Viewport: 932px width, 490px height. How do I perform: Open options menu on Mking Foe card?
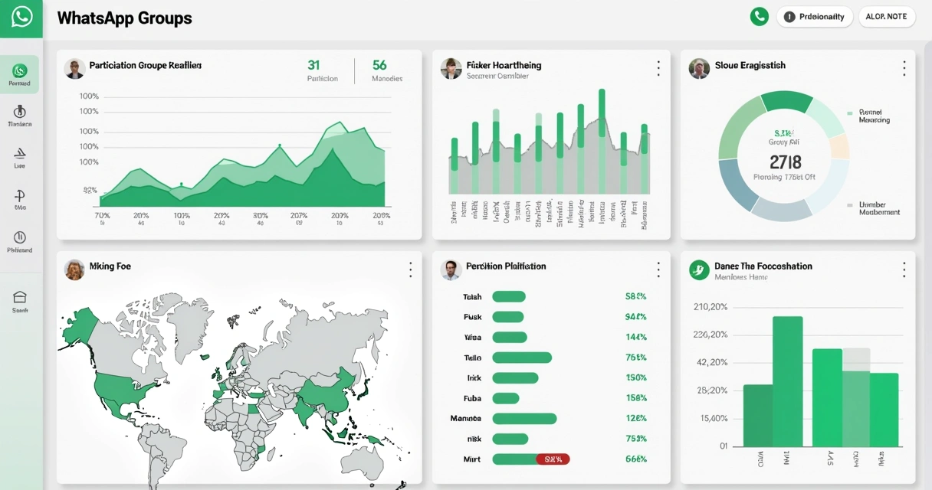tap(410, 269)
